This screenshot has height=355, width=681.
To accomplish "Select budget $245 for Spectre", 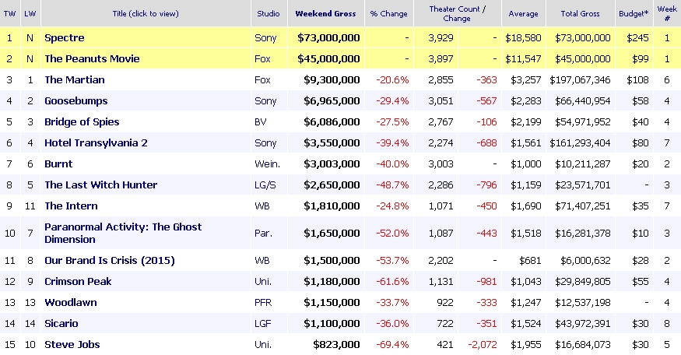I will coord(637,38).
